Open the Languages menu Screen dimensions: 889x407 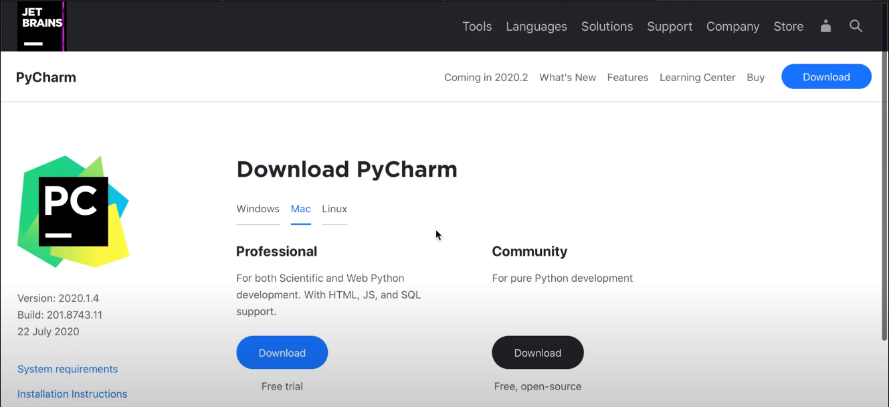(536, 27)
